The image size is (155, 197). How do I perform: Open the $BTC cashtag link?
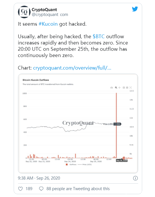point(99,36)
